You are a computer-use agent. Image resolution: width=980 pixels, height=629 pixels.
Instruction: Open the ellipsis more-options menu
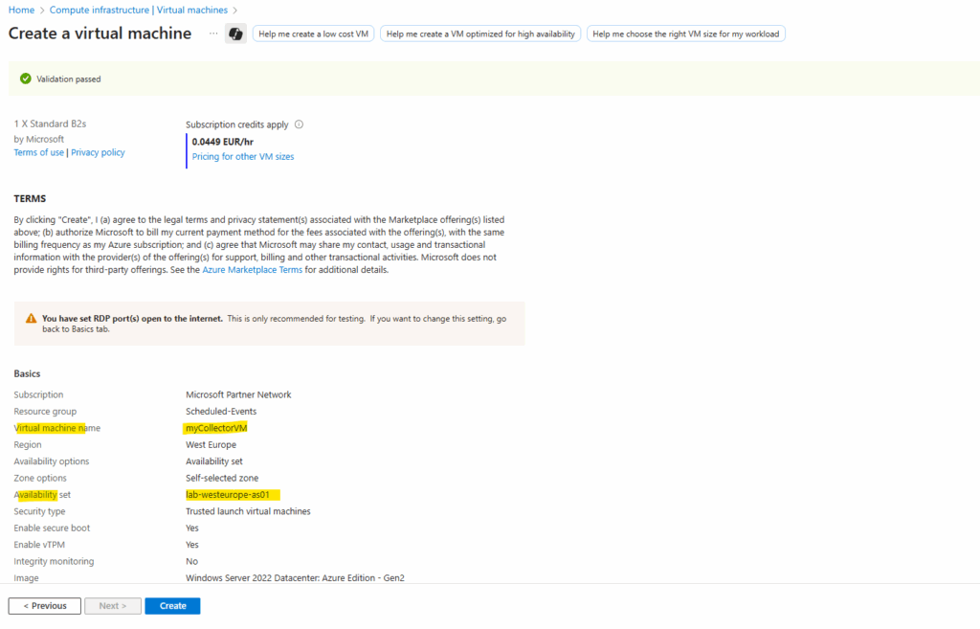213,34
